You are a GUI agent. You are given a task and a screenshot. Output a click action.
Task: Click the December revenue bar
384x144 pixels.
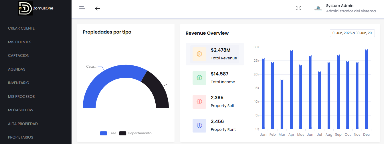coord(366,89)
